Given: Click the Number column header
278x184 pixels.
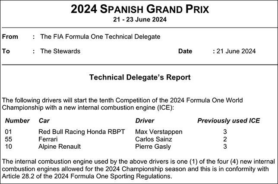Looking at the screenshot, I should pyautogui.click(x=17, y=121).
